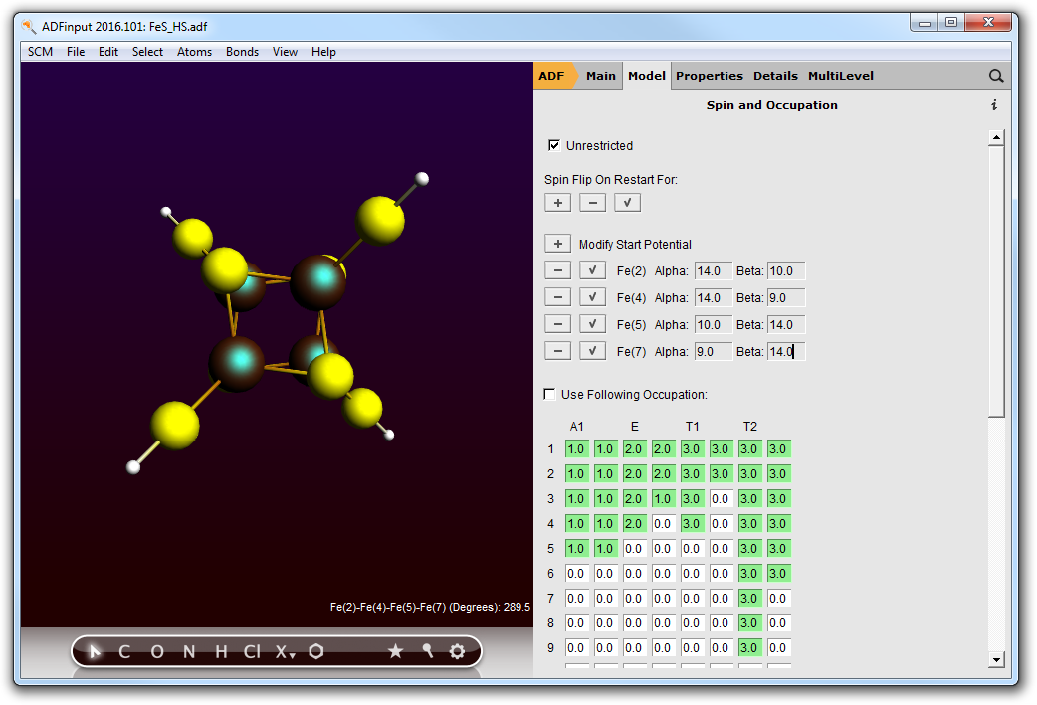Remove the Fe(7) start potential row
The height and width of the screenshot is (705, 1037).
558,352
